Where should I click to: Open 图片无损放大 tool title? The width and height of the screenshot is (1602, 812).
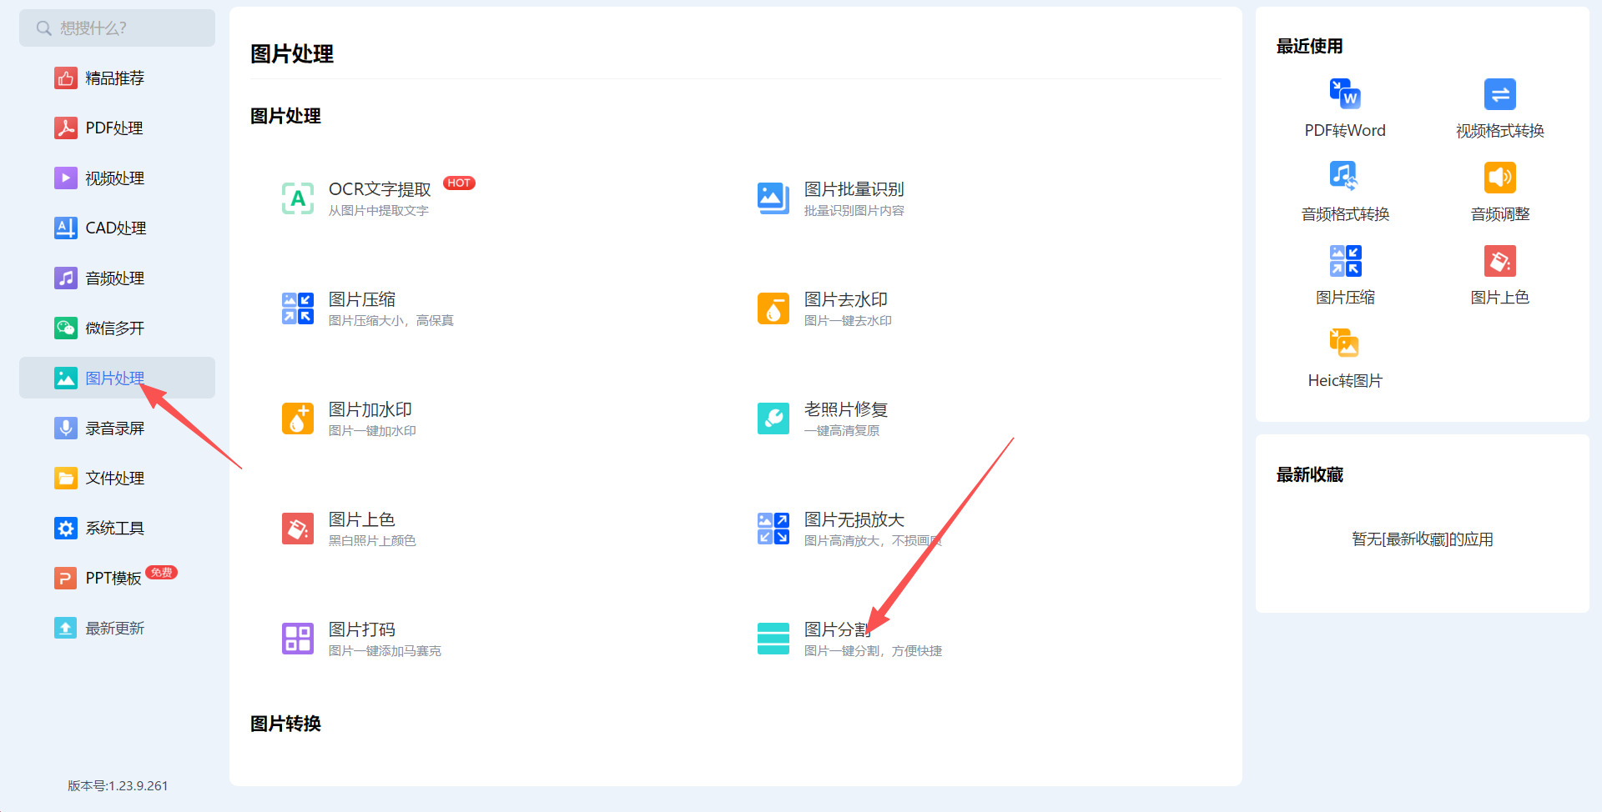pyautogui.click(x=854, y=519)
